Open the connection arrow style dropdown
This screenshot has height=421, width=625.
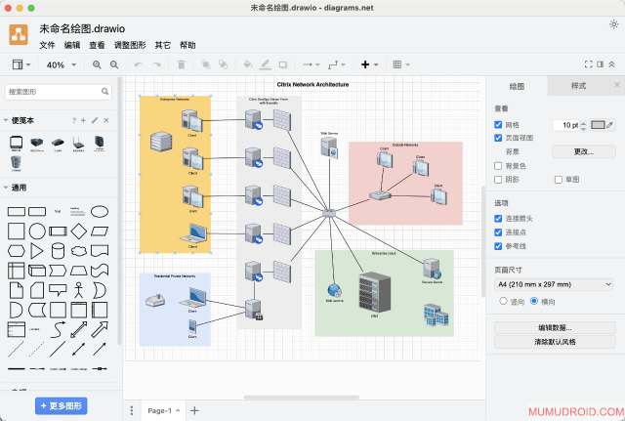point(311,64)
